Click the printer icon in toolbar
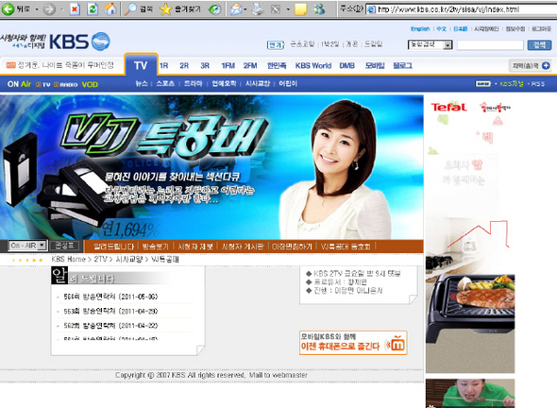This screenshot has width=557, height=408. coord(258,9)
